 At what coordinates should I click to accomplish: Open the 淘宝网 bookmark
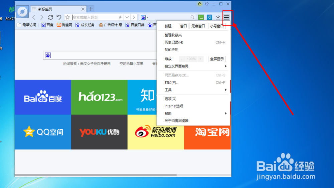point(64,25)
